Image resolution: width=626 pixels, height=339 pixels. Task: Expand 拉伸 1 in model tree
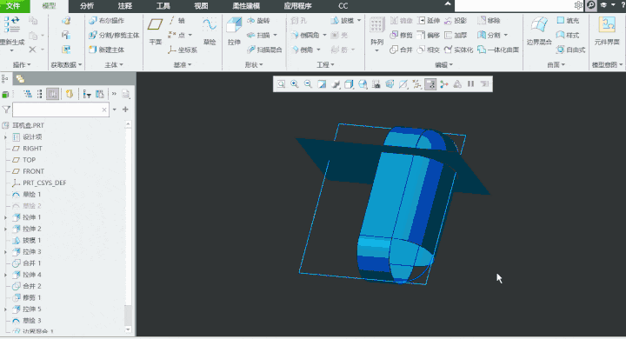tap(5, 217)
